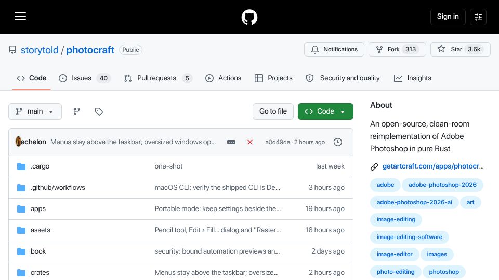This screenshot has width=499, height=280.
Task: Open the Pull requests tab
Action: tap(158, 78)
